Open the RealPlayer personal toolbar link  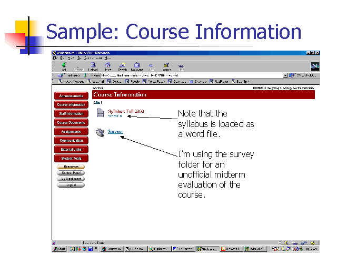point(219,81)
